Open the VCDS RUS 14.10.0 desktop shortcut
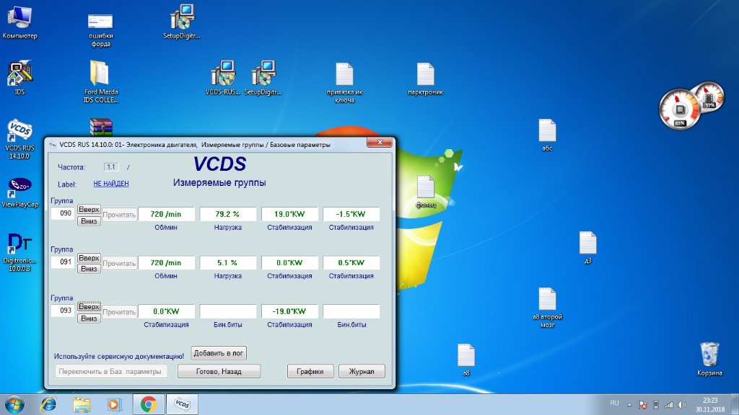The width and height of the screenshot is (739, 415). click(x=19, y=133)
